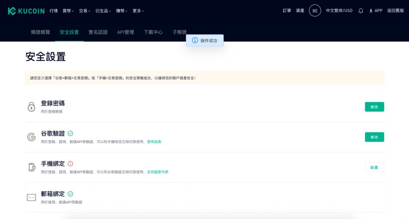
Task: Open the notification bell
Action: tap(361, 11)
